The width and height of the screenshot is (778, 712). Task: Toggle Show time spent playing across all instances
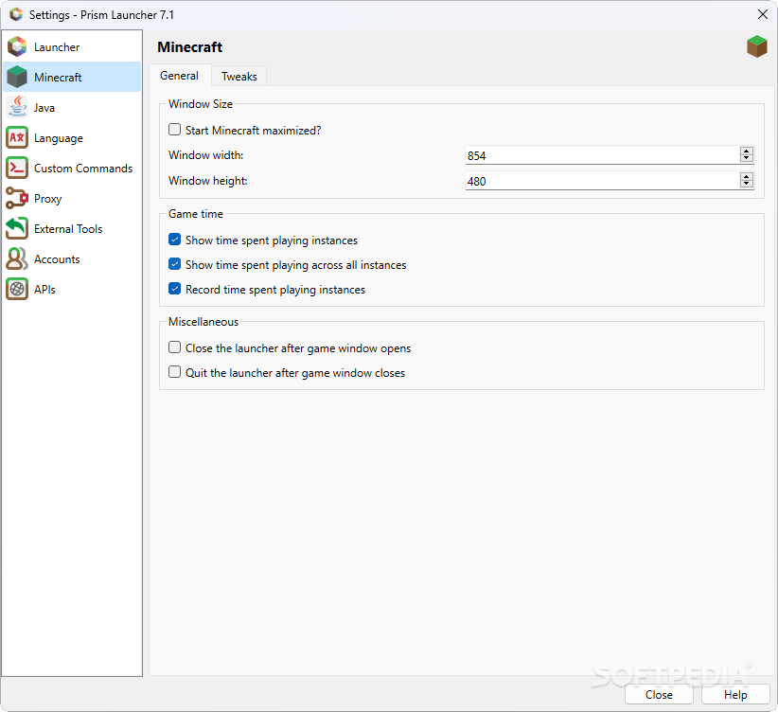coord(175,264)
